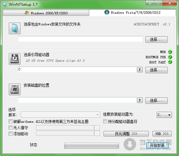Click the BOOT PART green checkmark icon
The height and width of the screenshot is (156, 179).
[x=170, y=62]
